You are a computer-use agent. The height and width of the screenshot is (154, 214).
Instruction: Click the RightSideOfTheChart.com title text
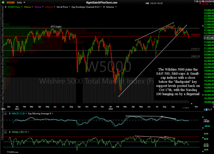[102, 3]
